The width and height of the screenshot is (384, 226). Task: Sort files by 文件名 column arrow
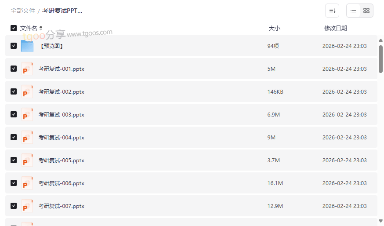tap(41, 28)
